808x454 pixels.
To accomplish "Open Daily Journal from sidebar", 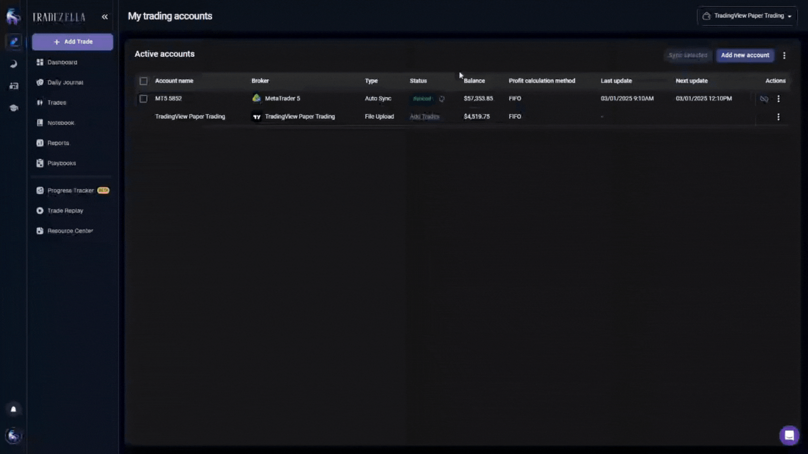I will click(x=65, y=82).
